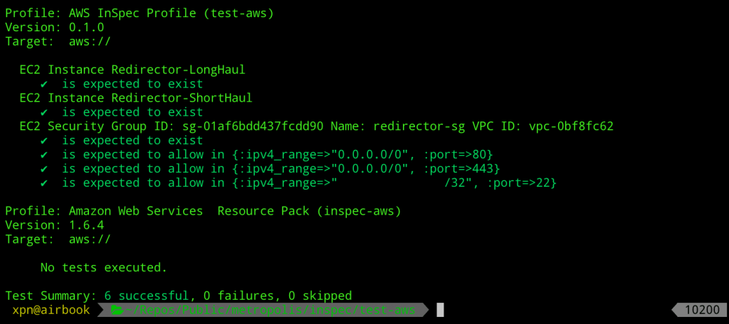Click the Version 1.6.4 text

[x=54, y=226]
